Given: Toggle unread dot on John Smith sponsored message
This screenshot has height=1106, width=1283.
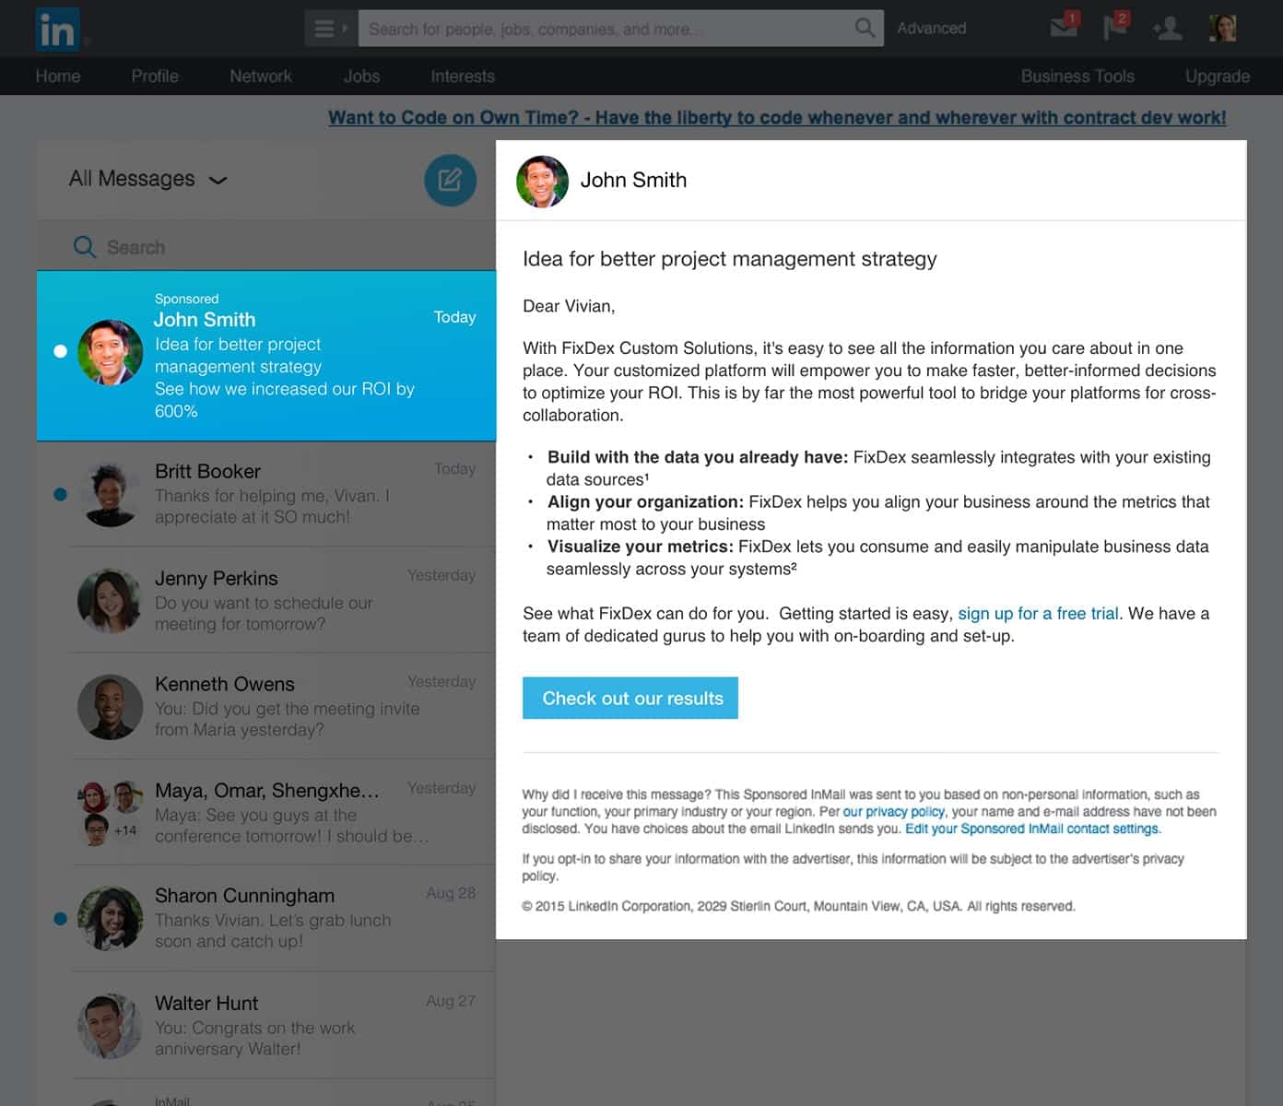Looking at the screenshot, I should click(x=61, y=350).
